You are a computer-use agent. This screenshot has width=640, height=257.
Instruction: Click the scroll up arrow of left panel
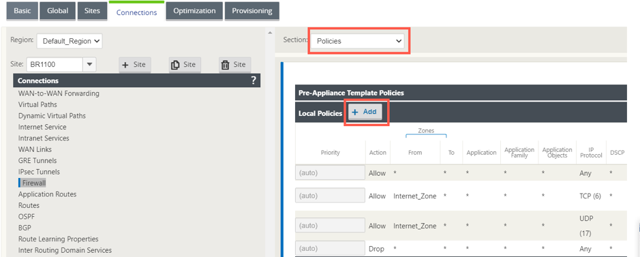pyautogui.click(x=269, y=32)
